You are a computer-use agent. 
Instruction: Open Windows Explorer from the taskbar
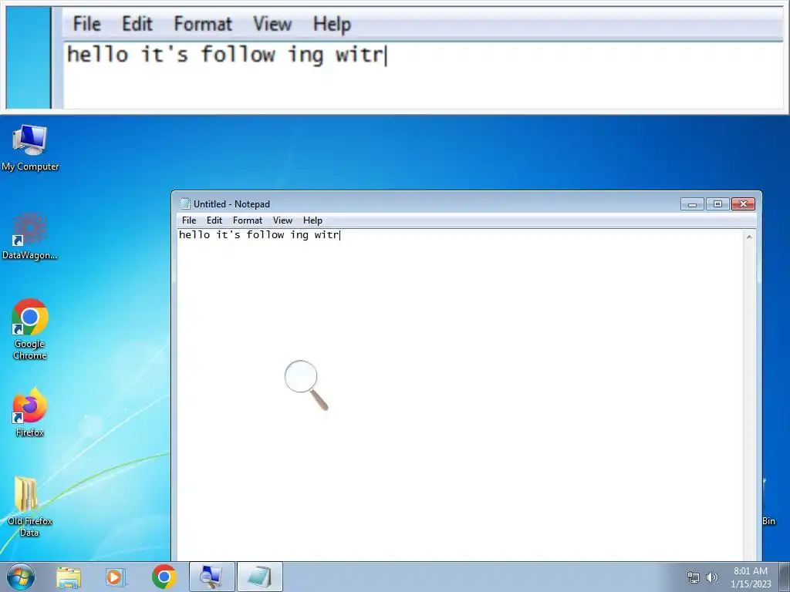coord(69,577)
